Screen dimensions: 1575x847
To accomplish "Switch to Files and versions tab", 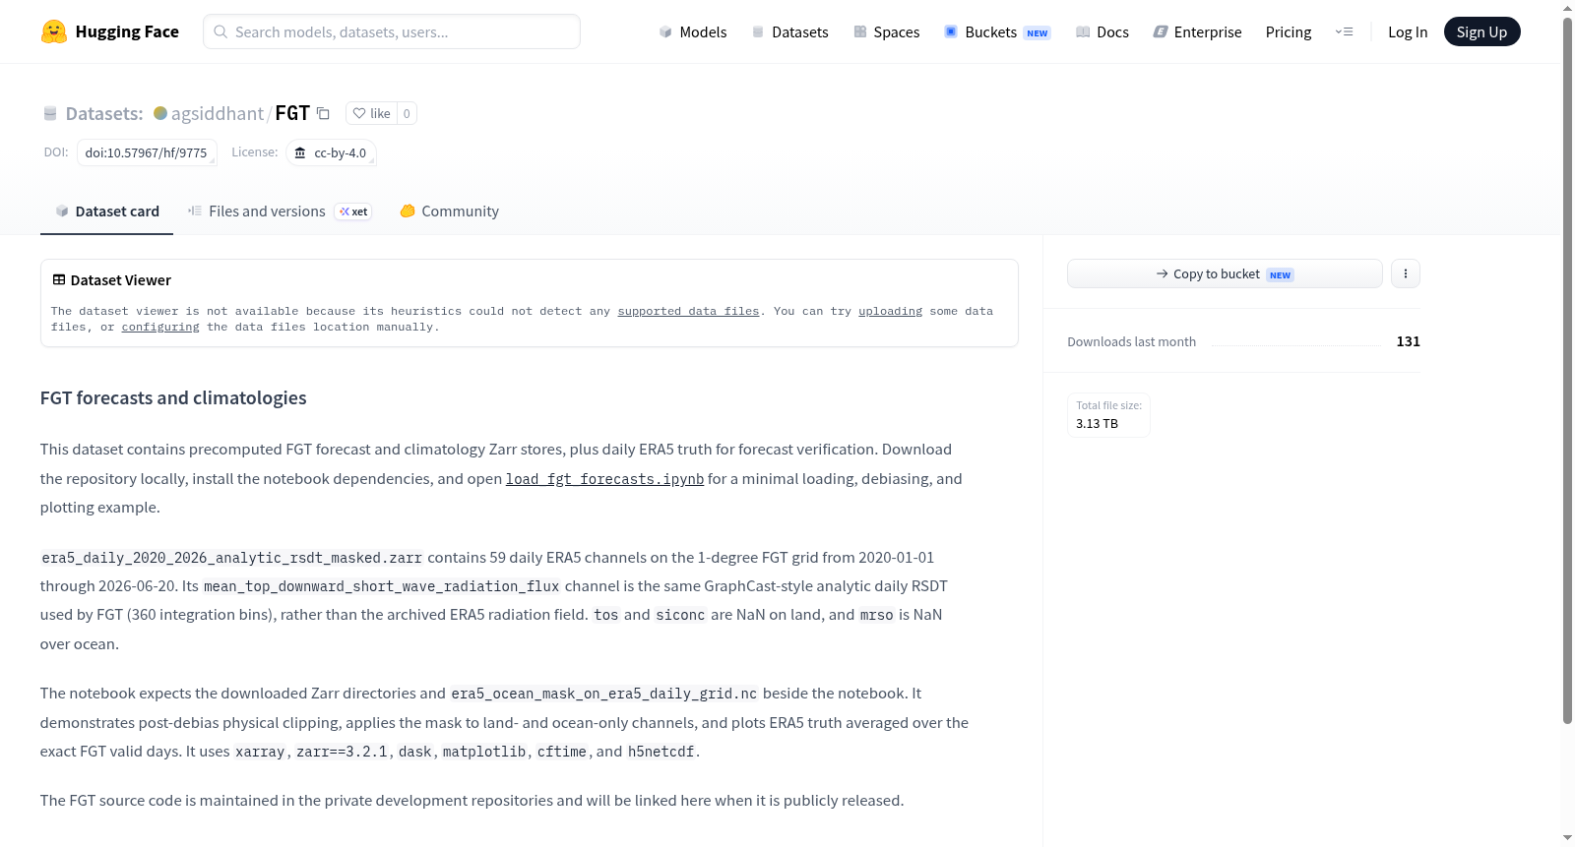I will click(279, 211).
